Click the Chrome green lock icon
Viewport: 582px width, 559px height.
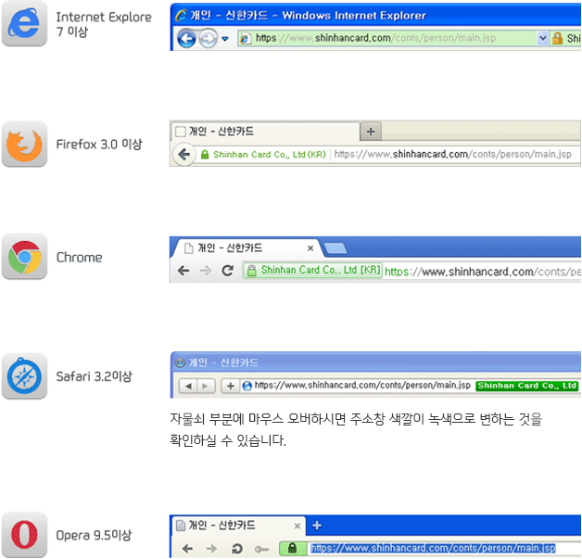point(252,271)
